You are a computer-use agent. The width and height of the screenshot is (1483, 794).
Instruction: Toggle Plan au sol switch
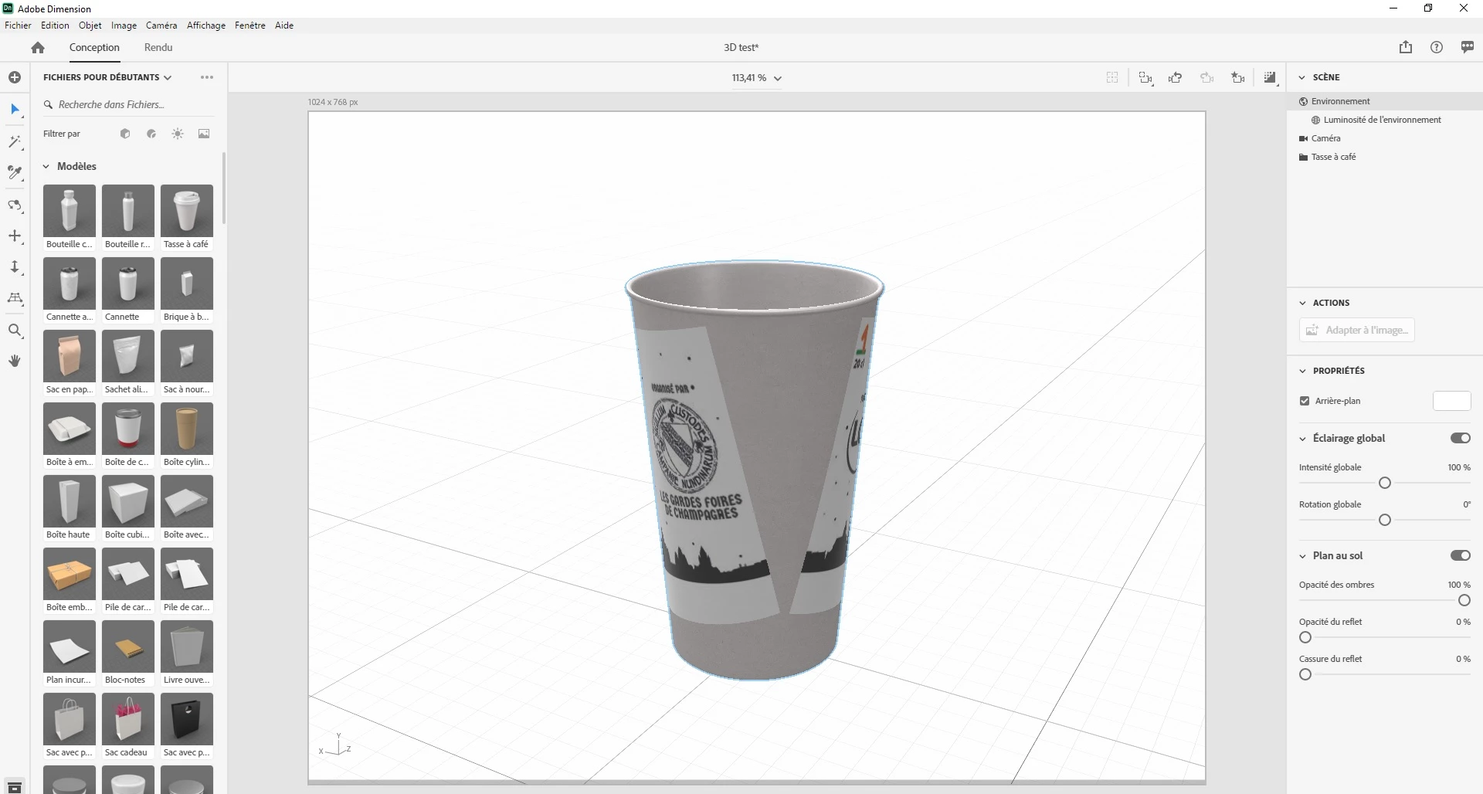tap(1460, 555)
